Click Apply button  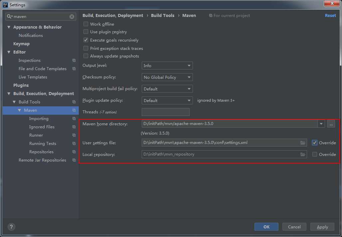322,227
